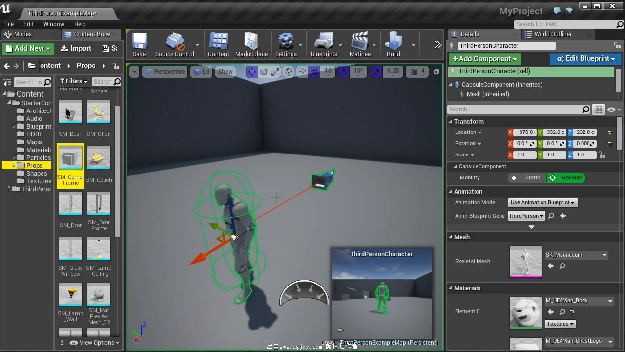Screen dimensions: 625x352
Task: Maximize or restore the viewport
Action: [437, 72]
